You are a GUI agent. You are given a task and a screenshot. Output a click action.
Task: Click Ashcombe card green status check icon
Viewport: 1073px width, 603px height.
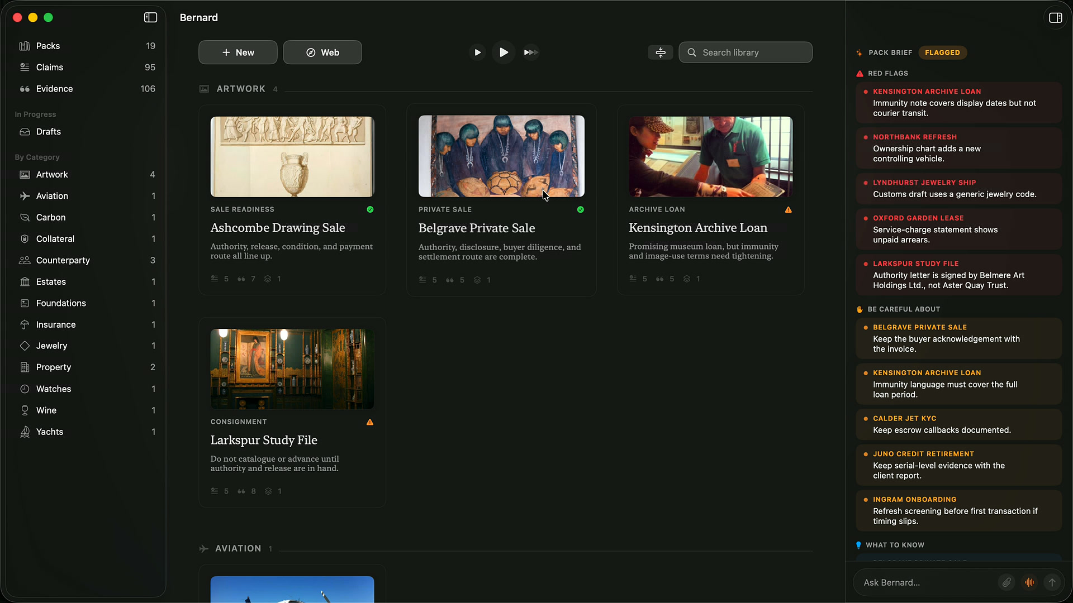(x=370, y=209)
